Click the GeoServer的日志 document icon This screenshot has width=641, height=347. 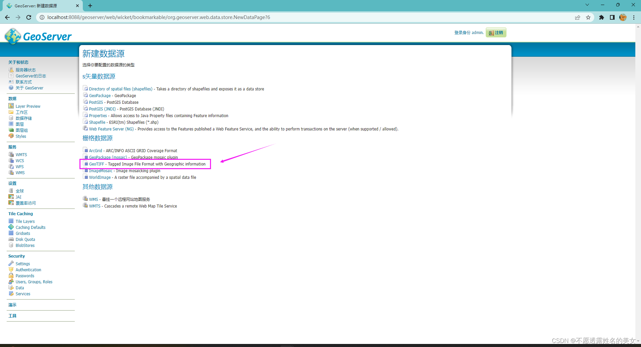point(11,76)
